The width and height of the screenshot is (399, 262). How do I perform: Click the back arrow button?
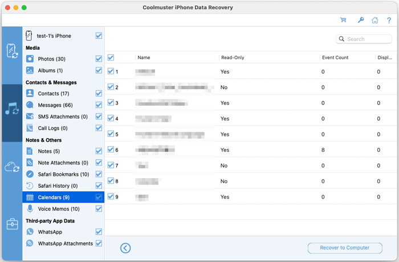coord(125,248)
